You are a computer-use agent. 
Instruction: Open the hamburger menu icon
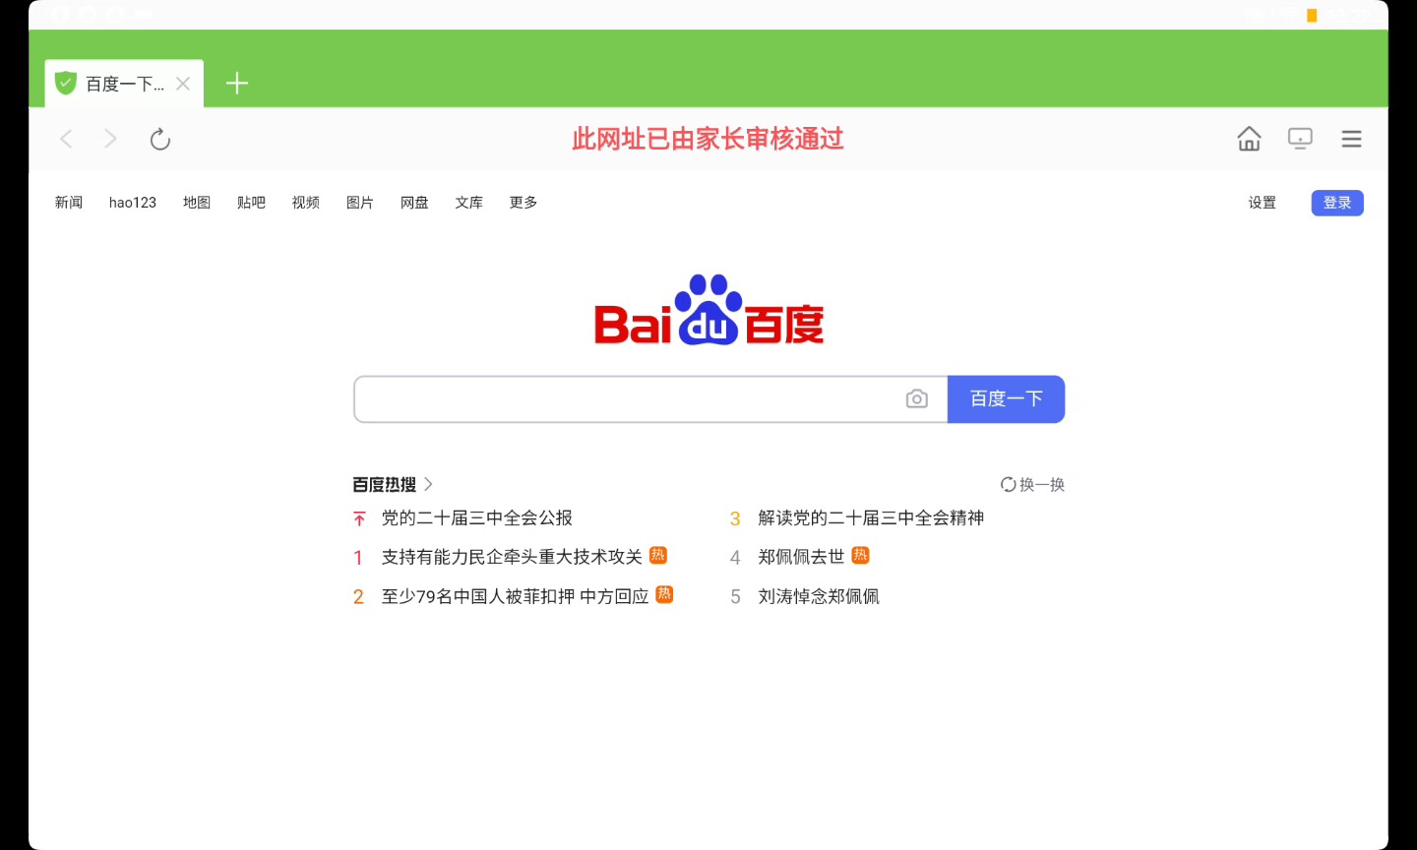click(1351, 139)
